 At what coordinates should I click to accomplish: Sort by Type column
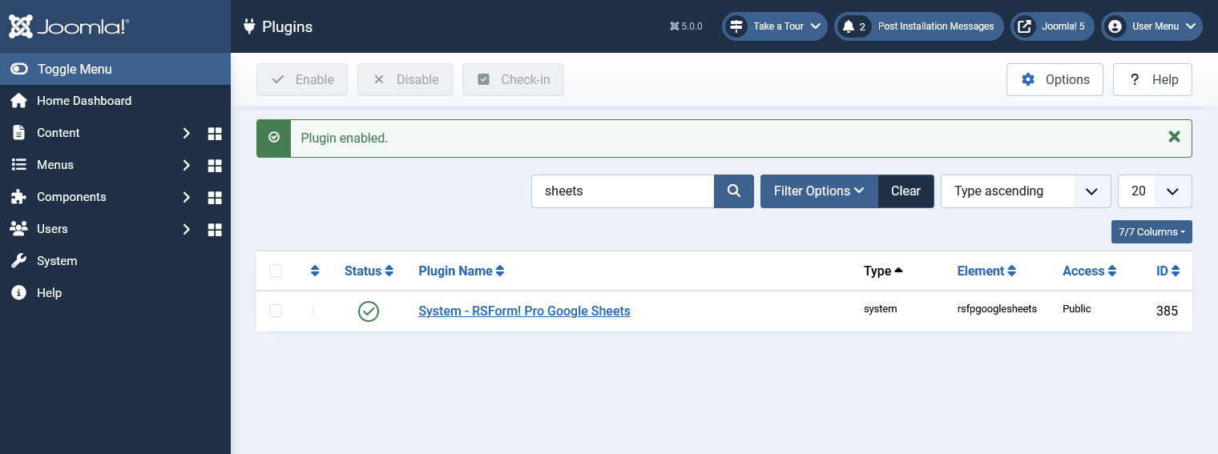pos(883,271)
